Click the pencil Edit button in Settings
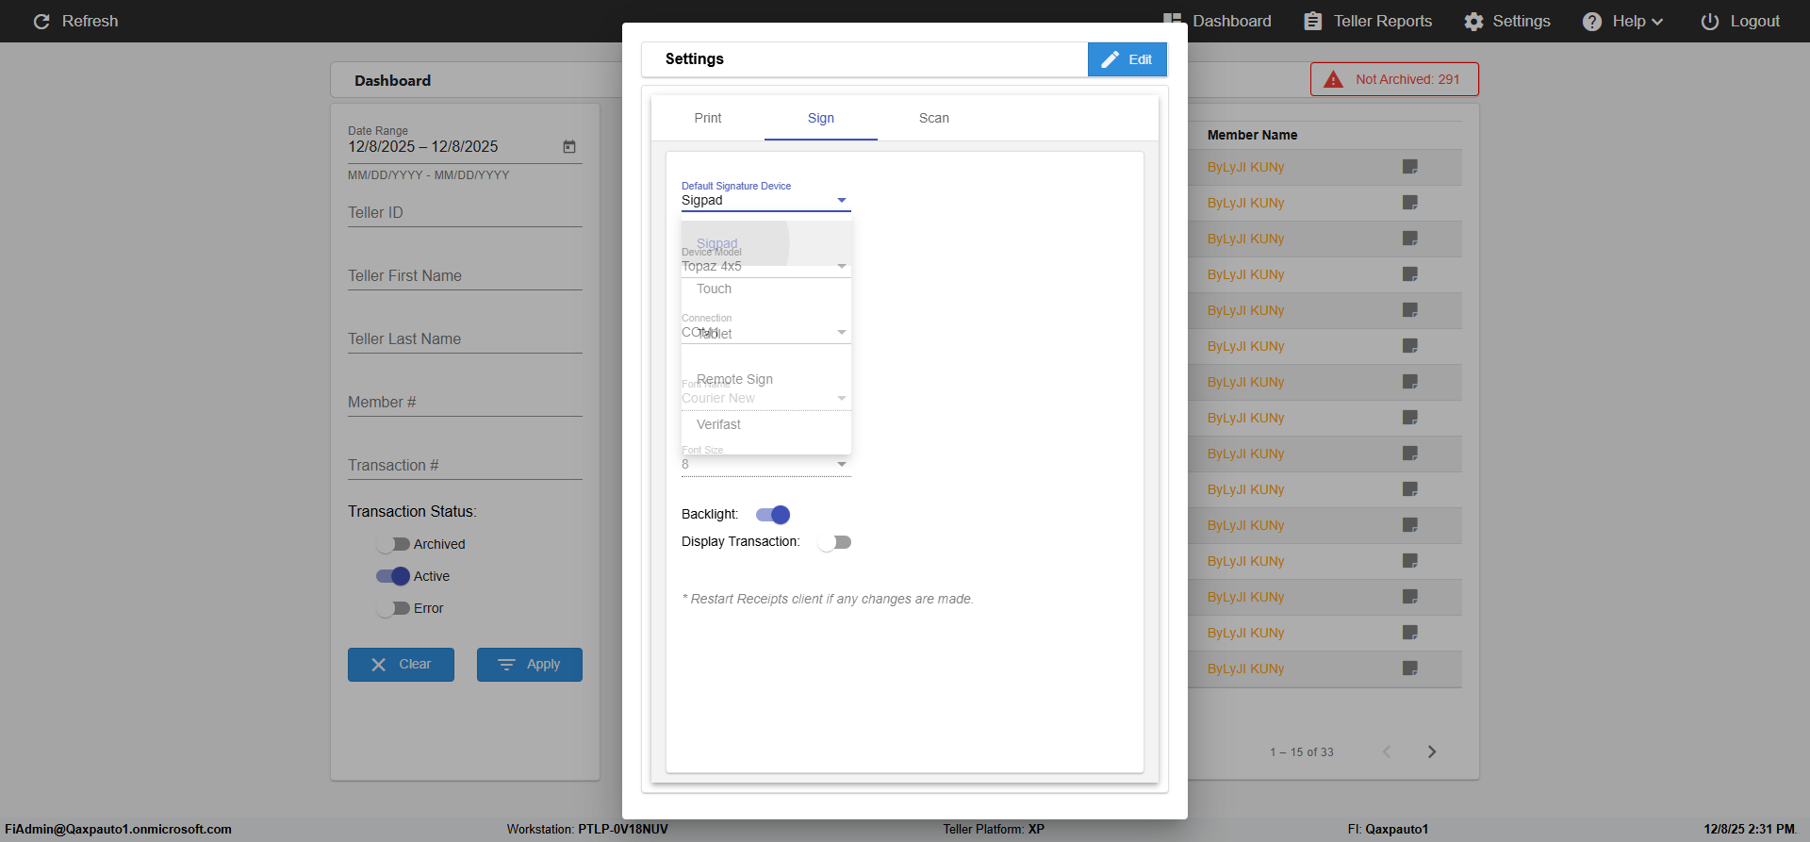Screen dimensions: 1810x842 [1127, 59]
